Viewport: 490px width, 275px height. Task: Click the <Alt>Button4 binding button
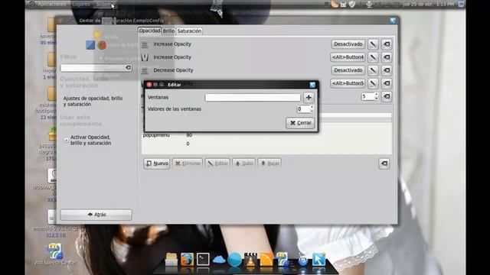348,57
